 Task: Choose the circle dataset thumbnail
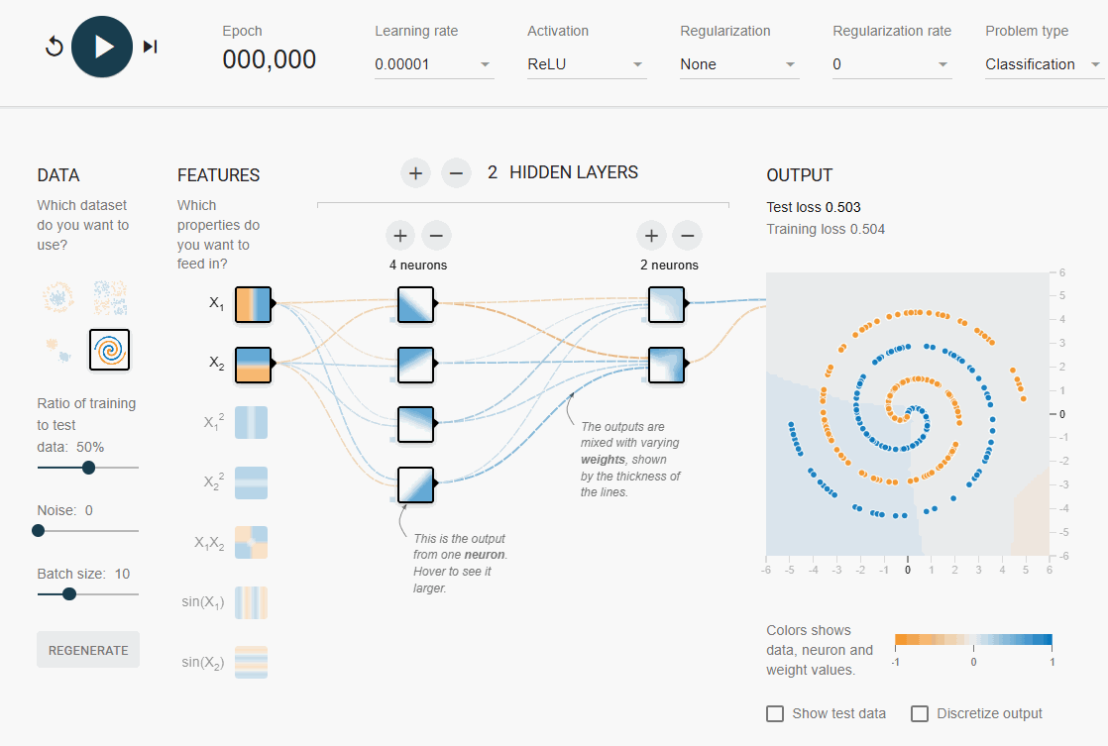[x=58, y=295]
